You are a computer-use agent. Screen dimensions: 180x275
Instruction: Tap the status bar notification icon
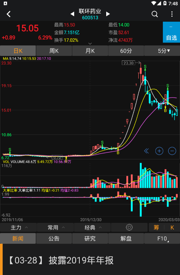(x=6, y=3)
